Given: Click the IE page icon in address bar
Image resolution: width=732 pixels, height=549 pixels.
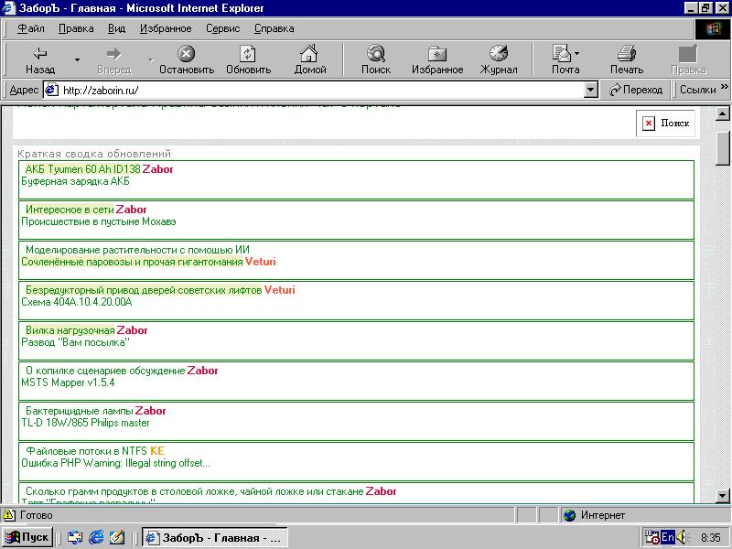Looking at the screenshot, I should pyautogui.click(x=51, y=90).
